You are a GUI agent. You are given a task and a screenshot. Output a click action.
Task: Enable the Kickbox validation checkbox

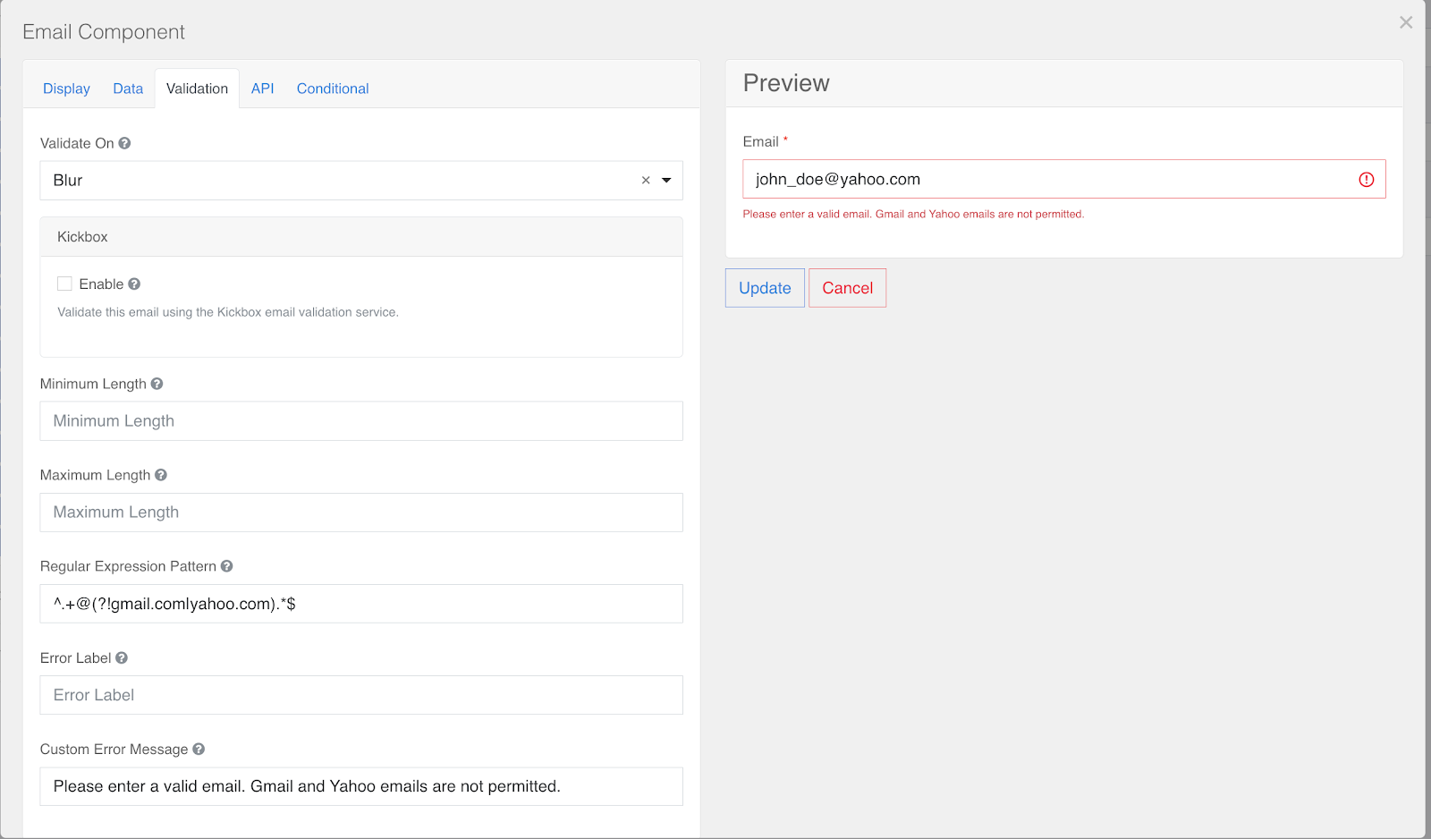(64, 284)
